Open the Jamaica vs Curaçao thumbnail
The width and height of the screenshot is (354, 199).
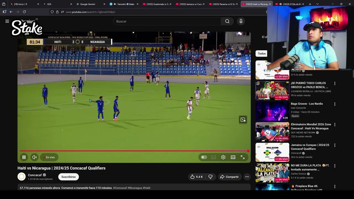[x=272, y=152]
